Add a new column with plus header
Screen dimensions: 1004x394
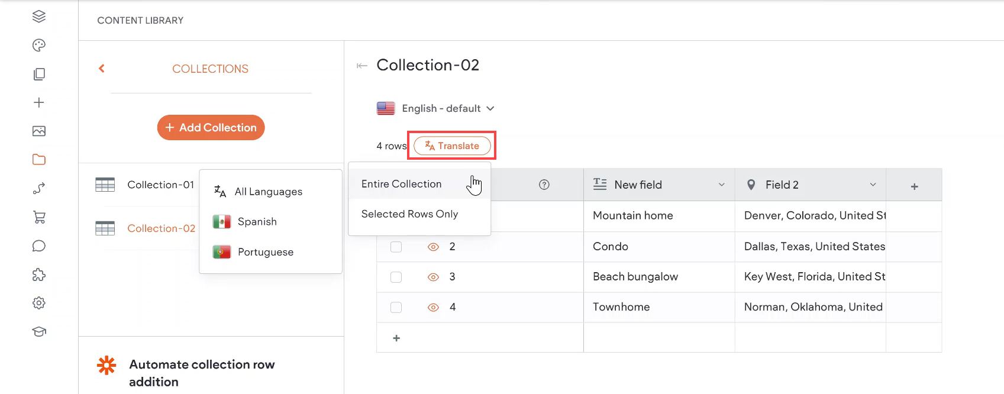[914, 186]
